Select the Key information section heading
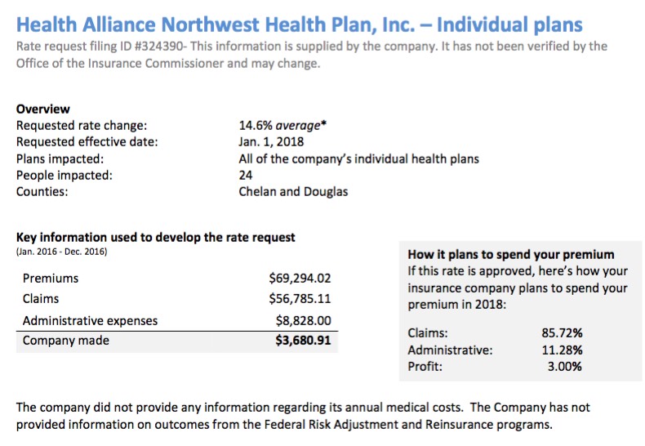The image size is (645, 446). [x=156, y=238]
